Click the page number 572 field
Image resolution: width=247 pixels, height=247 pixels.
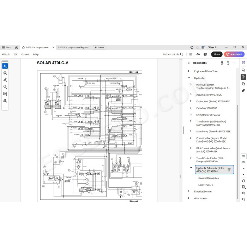(x=243, y=156)
